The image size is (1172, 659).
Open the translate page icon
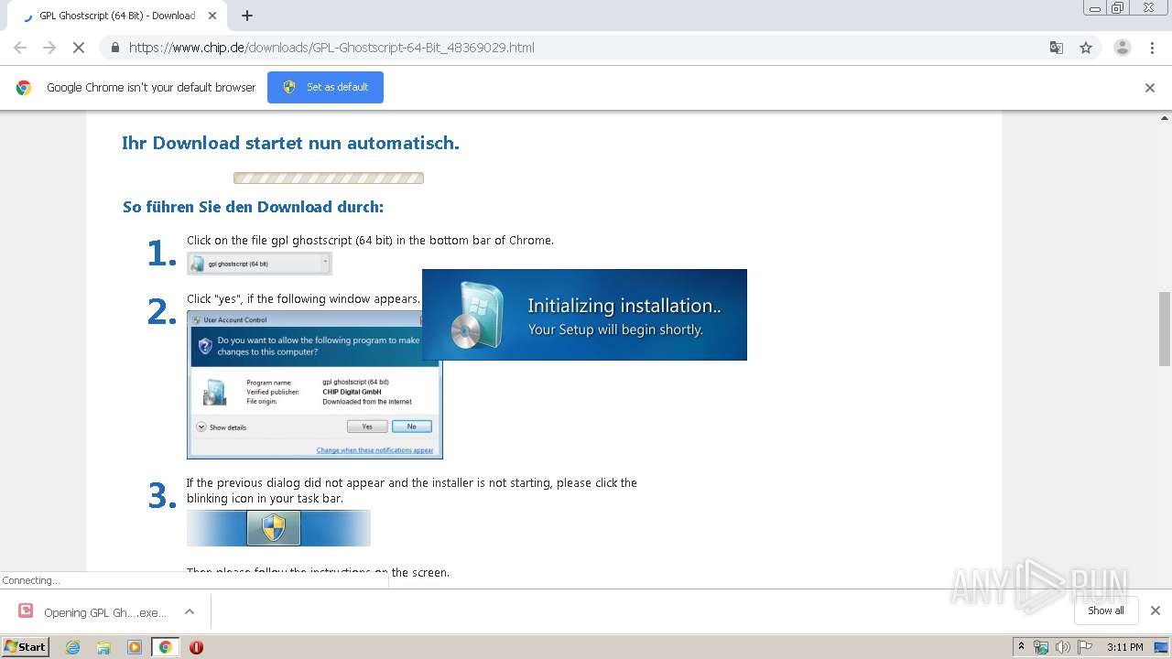point(1056,48)
